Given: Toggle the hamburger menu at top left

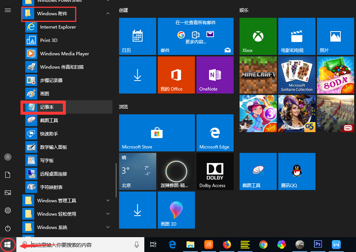Looking at the screenshot, I should coord(8,10).
